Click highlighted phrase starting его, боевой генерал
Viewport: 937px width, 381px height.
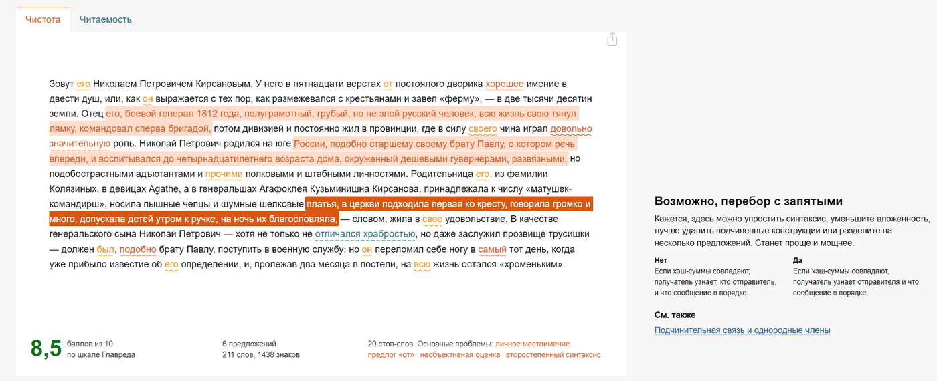(313, 121)
